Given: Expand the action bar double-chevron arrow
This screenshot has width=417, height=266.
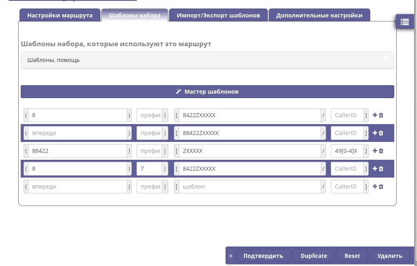Looking at the screenshot, I should coord(230,256).
